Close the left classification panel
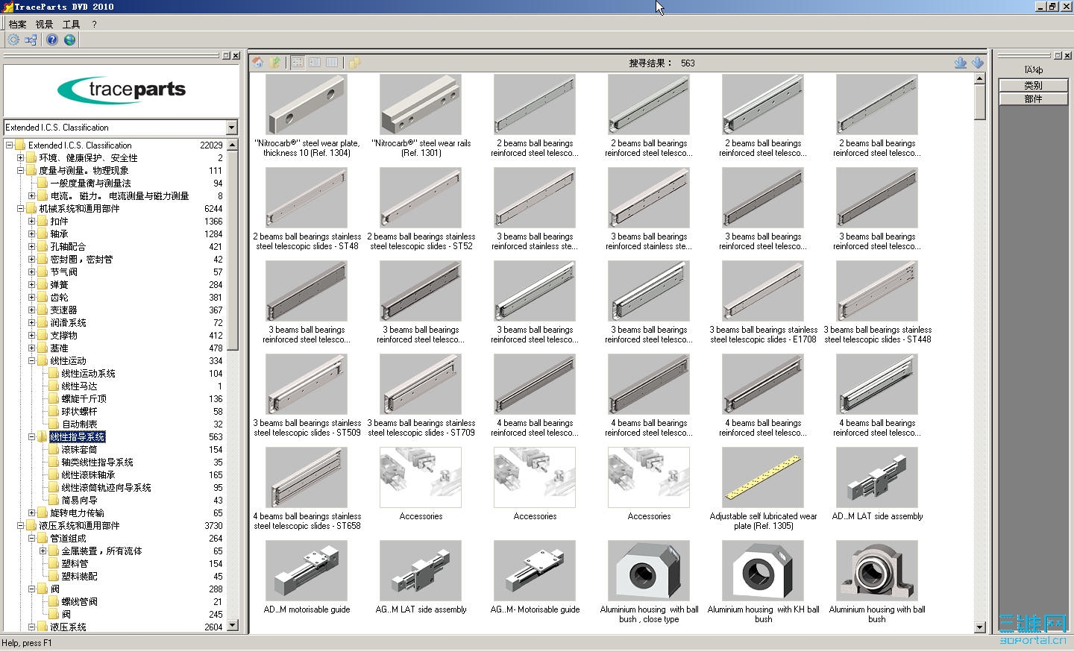The image size is (1074, 652). coord(236,55)
